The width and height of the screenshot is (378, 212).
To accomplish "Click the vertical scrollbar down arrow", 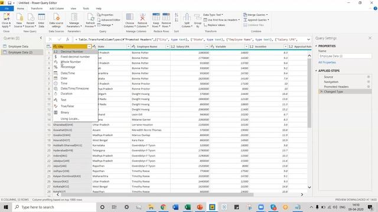I will (x=309, y=187).
